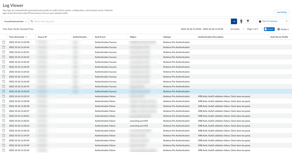The image size is (292, 154).
Task: Click the Authentication Description column header
Action: tap(211, 37)
